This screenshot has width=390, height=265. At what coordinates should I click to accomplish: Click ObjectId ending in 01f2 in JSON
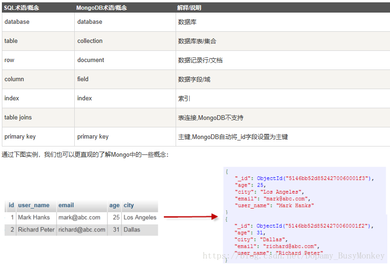coord(314,226)
